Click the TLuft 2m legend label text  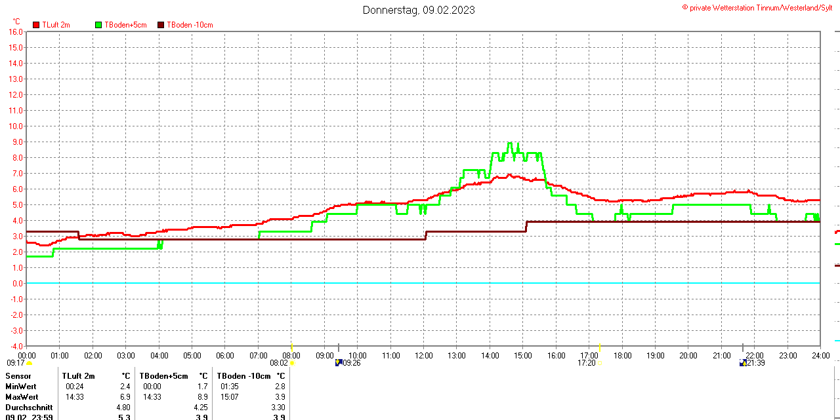(x=56, y=25)
